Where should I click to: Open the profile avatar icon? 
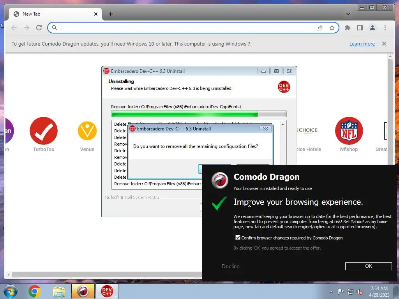click(372, 28)
